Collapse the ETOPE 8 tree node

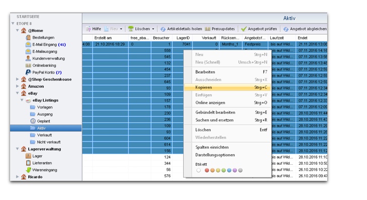coord(13,23)
